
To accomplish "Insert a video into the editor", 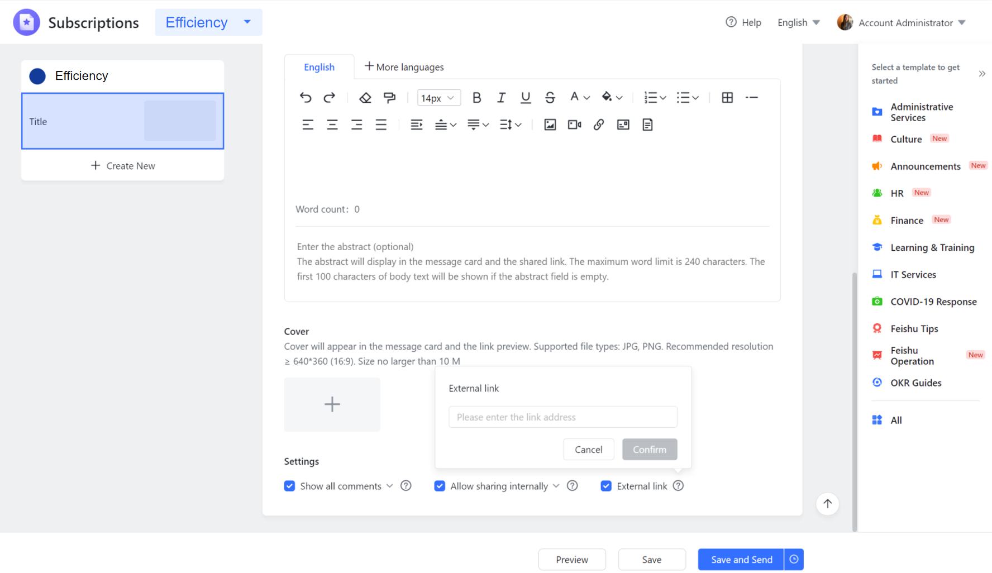I will coord(574,125).
